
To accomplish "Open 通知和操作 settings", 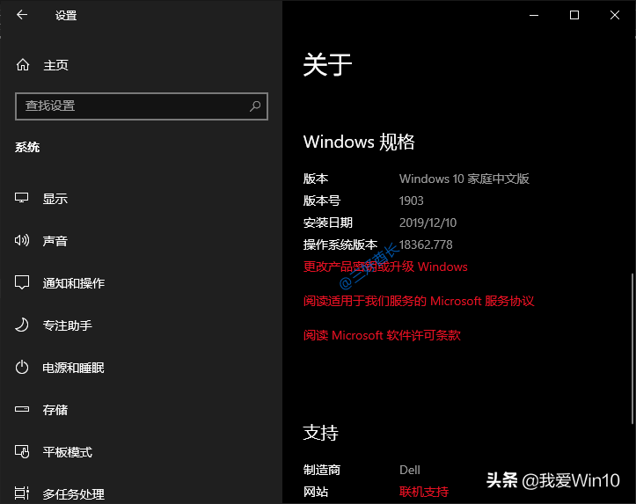I will point(74,283).
